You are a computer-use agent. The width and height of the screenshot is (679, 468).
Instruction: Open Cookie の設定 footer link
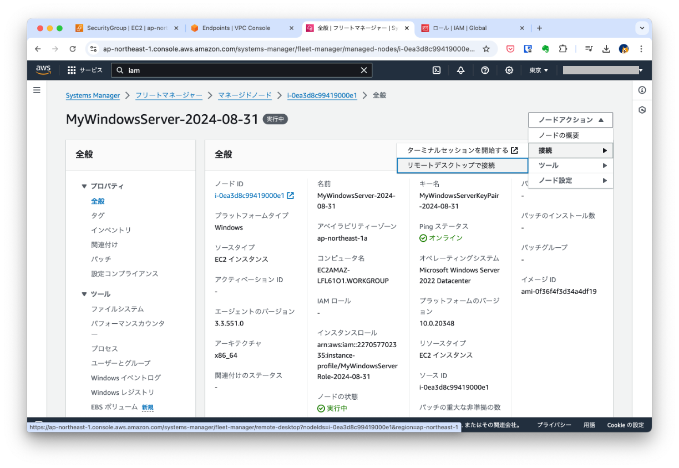[625, 425]
